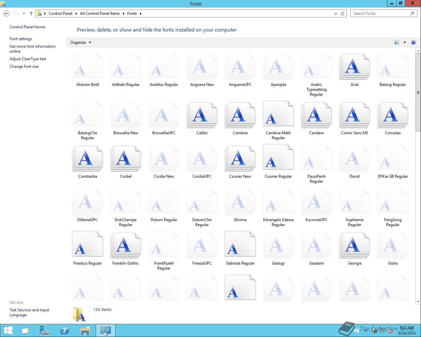Open Server Manager from the taskbar
The width and height of the screenshot is (421, 337).
[44, 330]
